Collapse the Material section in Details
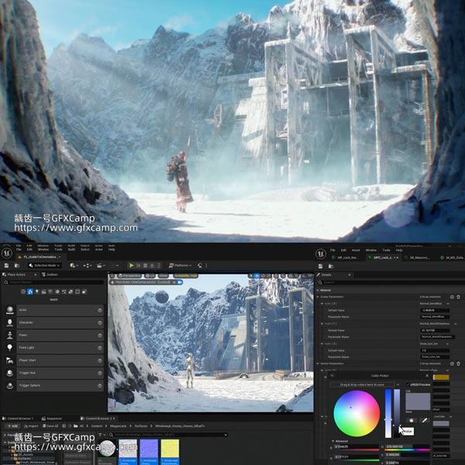The width and height of the screenshot is (465, 465). [318, 291]
